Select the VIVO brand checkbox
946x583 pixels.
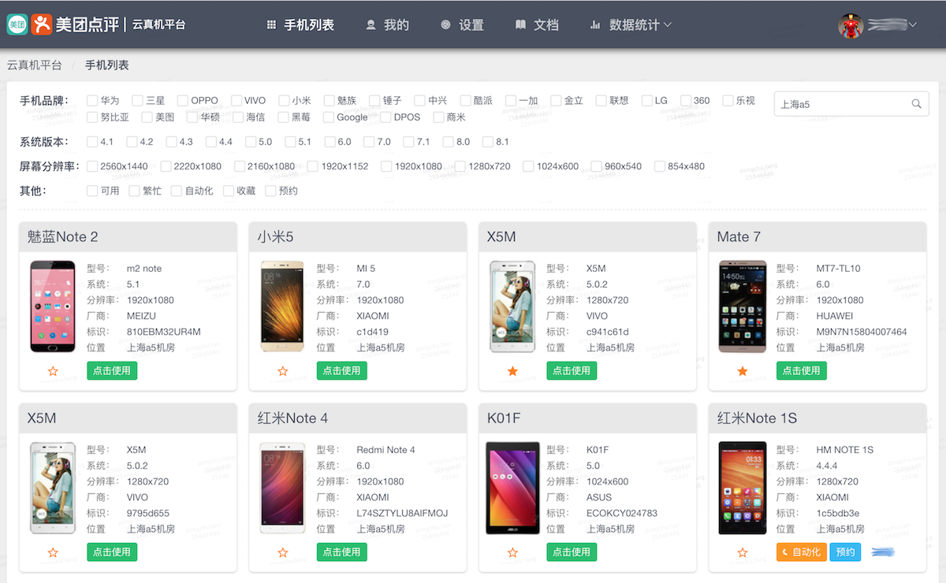tap(236, 101)
